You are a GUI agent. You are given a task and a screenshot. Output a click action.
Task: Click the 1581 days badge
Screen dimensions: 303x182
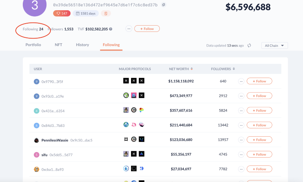pos(86,13)
